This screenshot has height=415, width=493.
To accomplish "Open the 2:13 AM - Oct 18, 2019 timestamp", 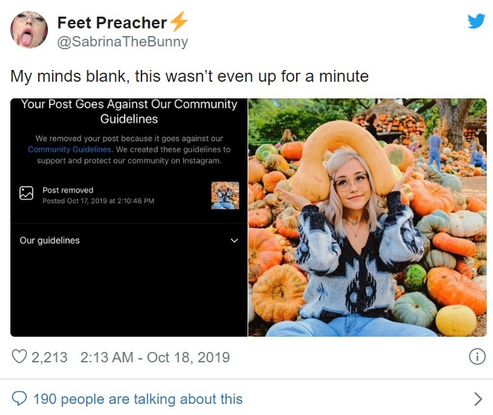I will [x=155, y=357].
